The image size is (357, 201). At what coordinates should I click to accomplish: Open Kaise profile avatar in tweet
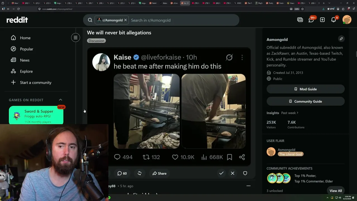pyautogui.click(x=101, y=62)
